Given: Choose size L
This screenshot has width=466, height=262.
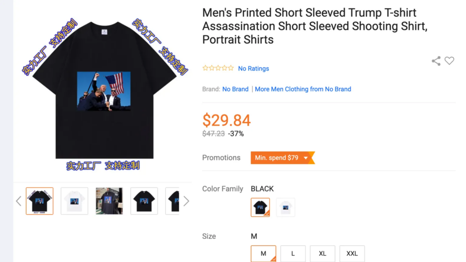Looking at the screenshot, I should (x=293, y=253).
